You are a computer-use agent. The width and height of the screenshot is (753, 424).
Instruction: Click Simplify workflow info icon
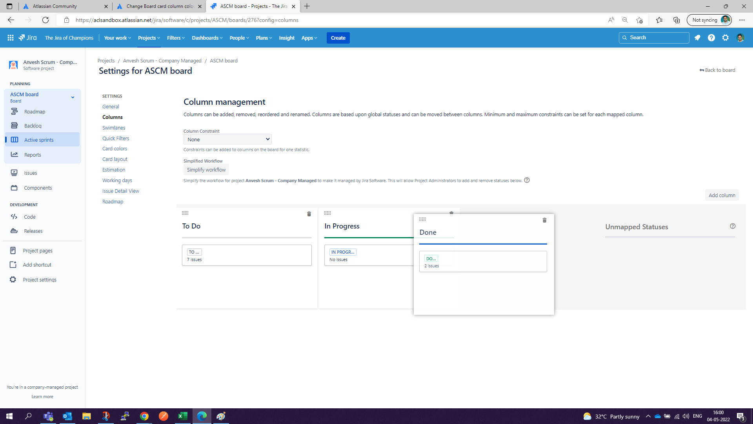[x=527, y=180]
